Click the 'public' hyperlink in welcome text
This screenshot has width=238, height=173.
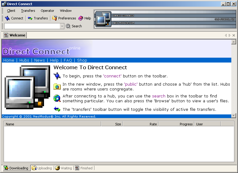click(x=131, y=84)
